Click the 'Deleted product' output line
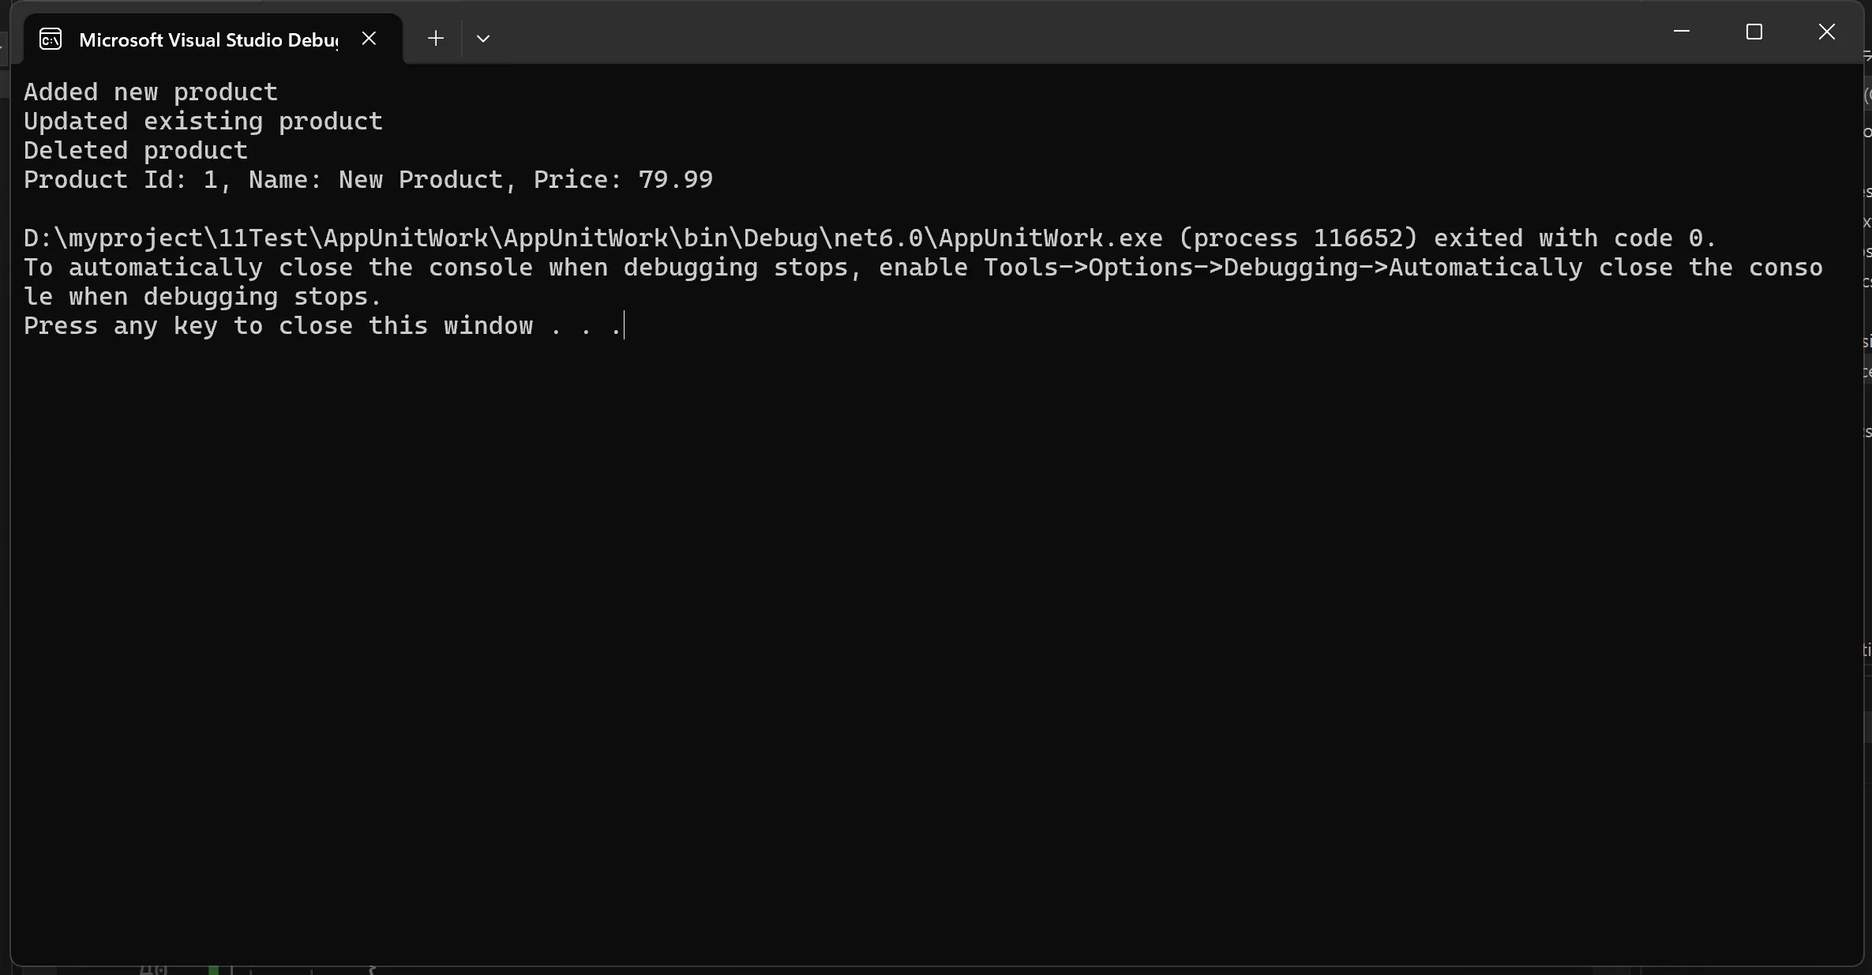The height and width of the screenshot is (975, 1872). pos(136,151)
